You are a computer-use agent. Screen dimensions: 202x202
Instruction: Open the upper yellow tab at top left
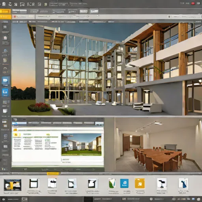point(5,11)
